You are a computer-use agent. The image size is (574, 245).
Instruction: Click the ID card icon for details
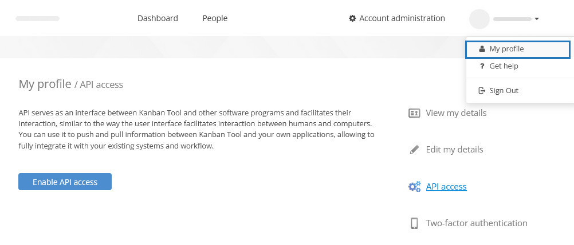click(414, 113)
